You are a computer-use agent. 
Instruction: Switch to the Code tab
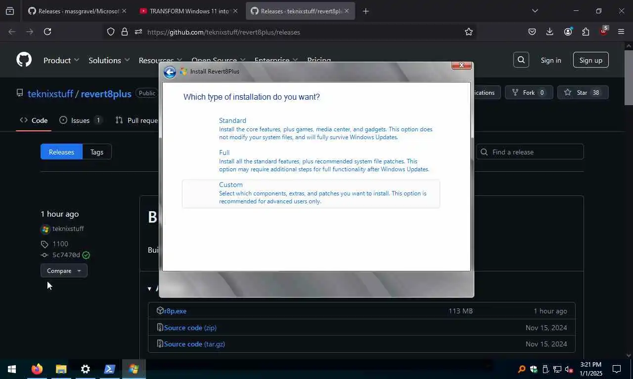pos(34,120)
